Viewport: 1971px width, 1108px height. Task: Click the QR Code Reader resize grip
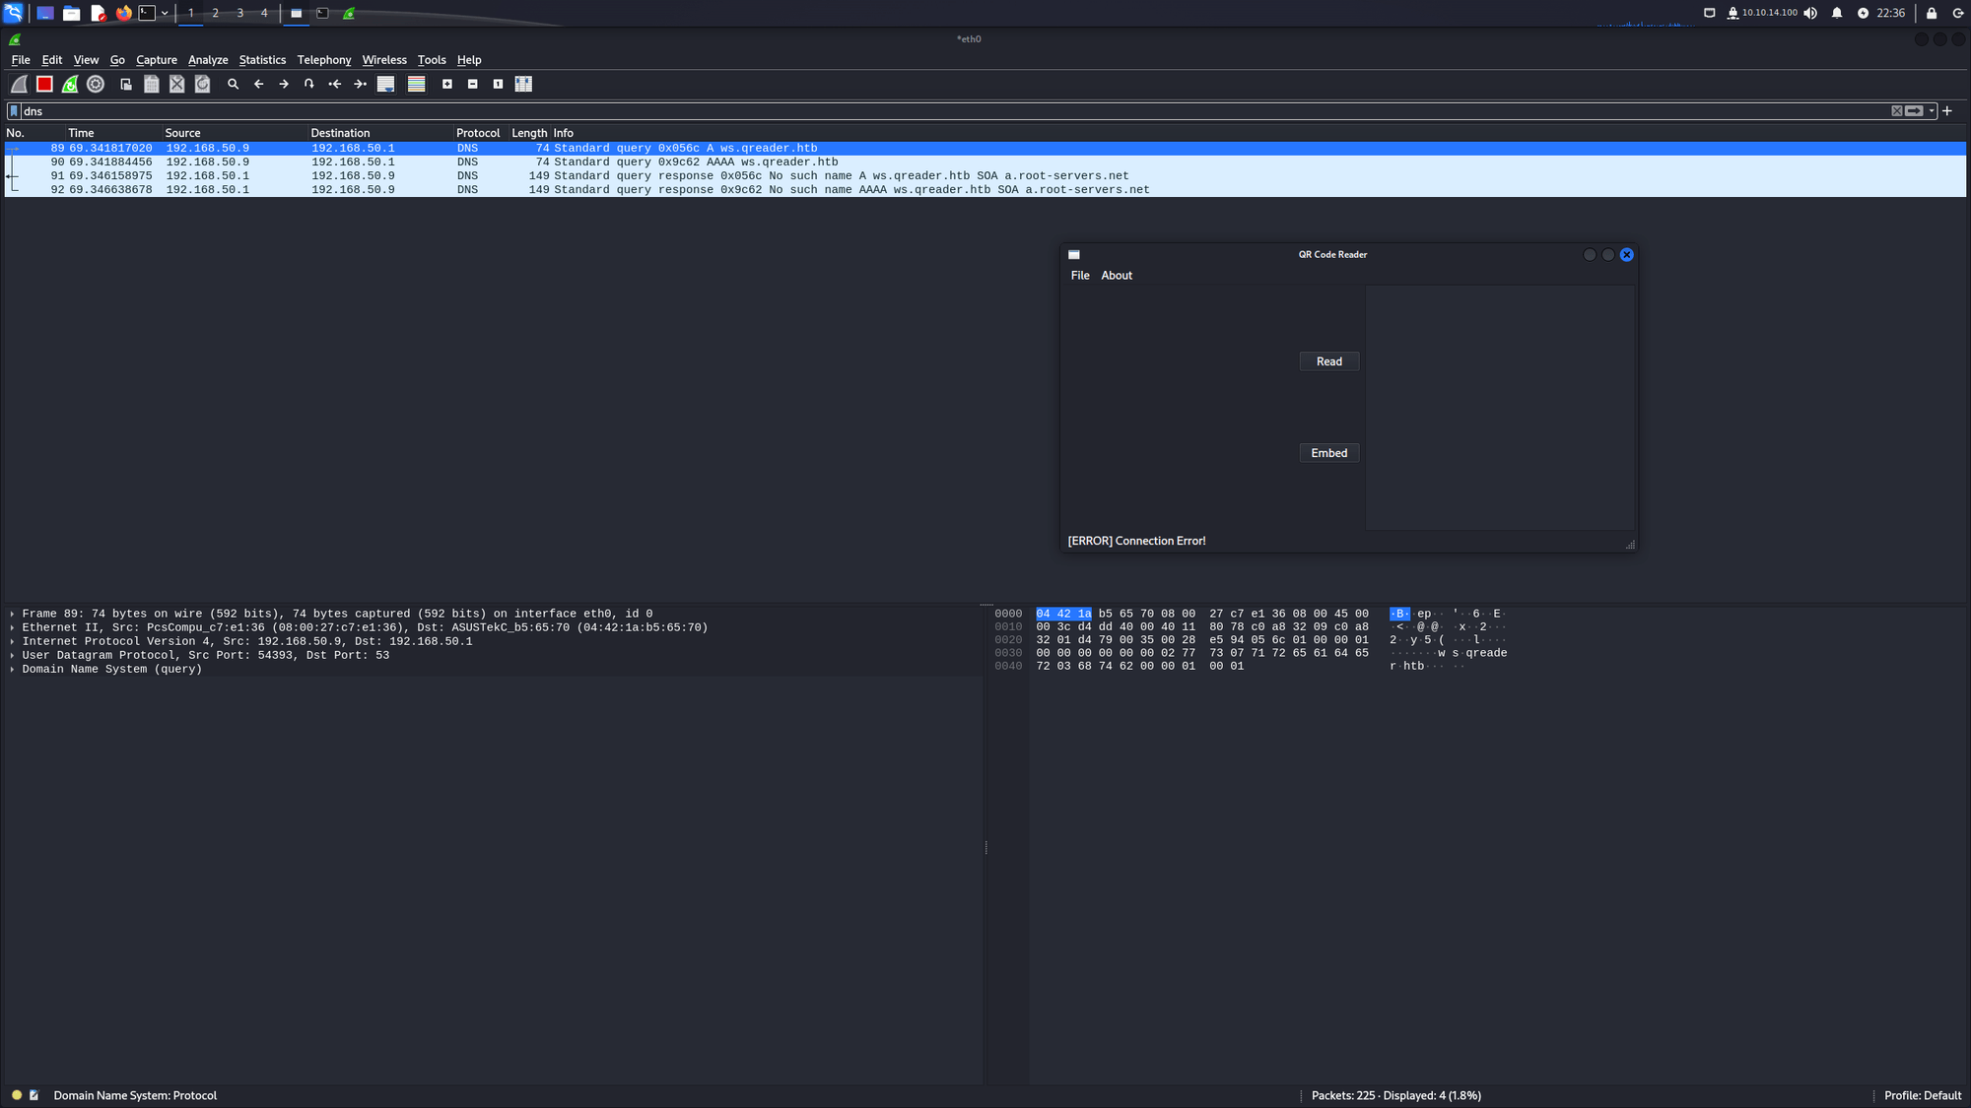(x=1630, y=545)
